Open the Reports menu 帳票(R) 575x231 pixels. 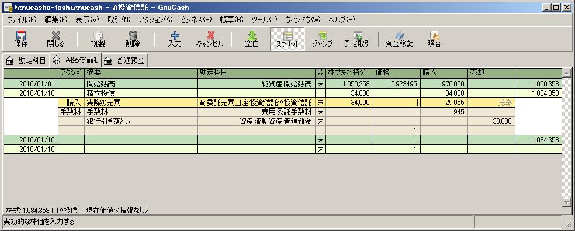pos(231,20)
